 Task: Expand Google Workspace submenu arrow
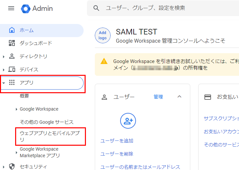[x=16, y=109]
